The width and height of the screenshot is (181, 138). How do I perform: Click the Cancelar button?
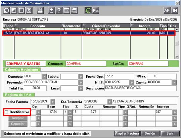[x=18, y=124]
